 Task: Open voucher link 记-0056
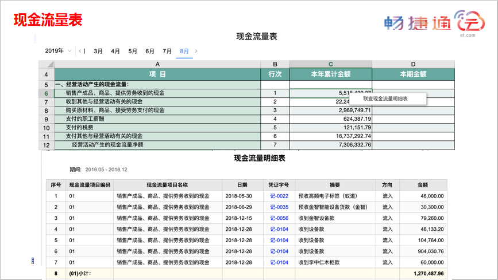click(x=279, y=218)
